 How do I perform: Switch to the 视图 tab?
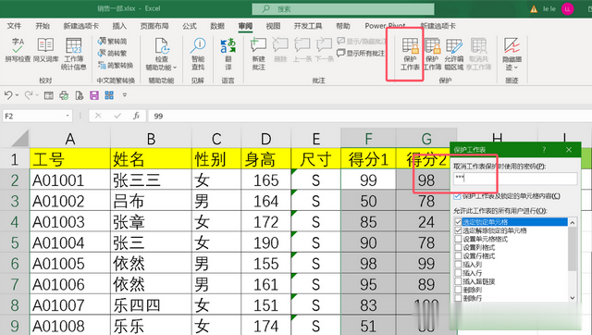[274, 26]
